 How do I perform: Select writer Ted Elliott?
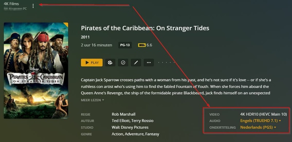click(x=121, y=121)
